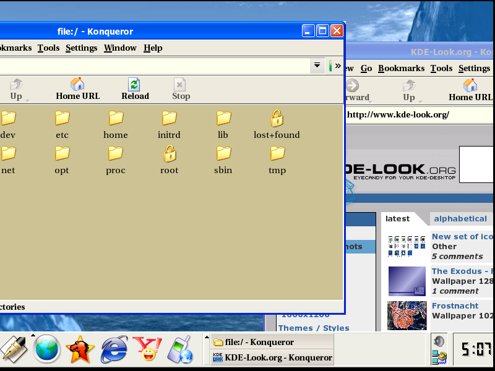Open the New set of icons link
Image resolution: width=495 pixels, height=371 pixels.
462,237
